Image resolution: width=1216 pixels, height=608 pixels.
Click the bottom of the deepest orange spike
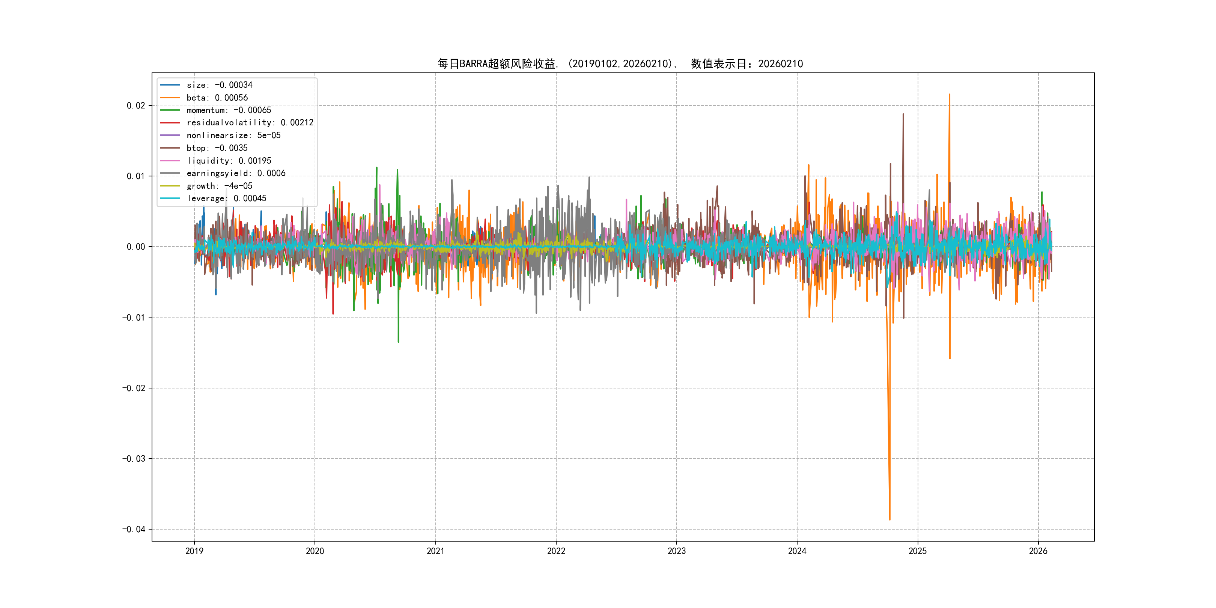890,520
